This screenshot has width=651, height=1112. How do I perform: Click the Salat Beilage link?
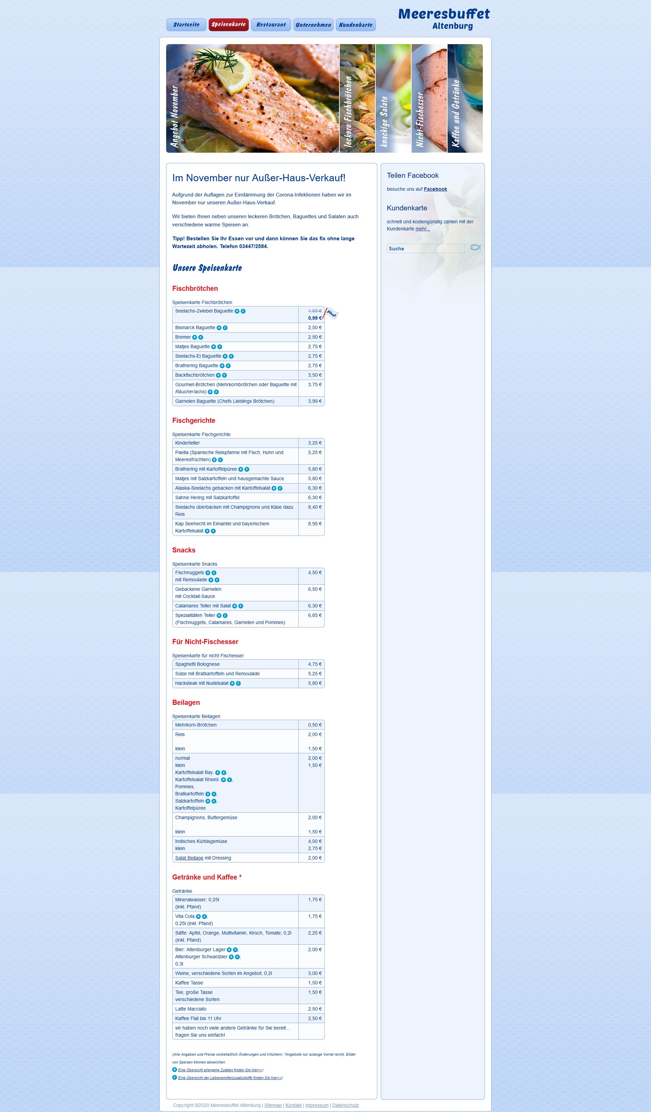click(189, 858)
